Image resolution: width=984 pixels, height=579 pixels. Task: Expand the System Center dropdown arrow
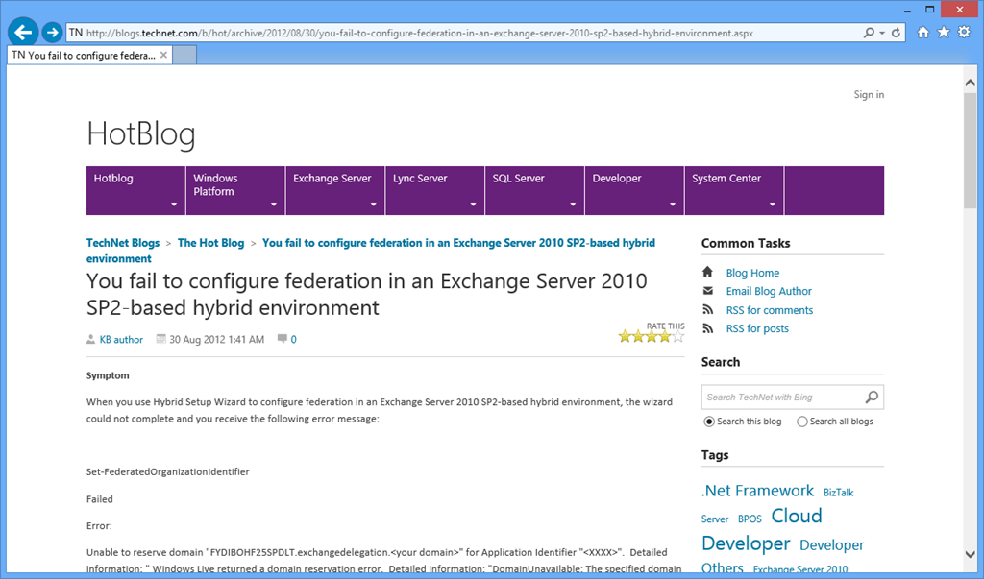pyautogui.click(x=773, y=205)
